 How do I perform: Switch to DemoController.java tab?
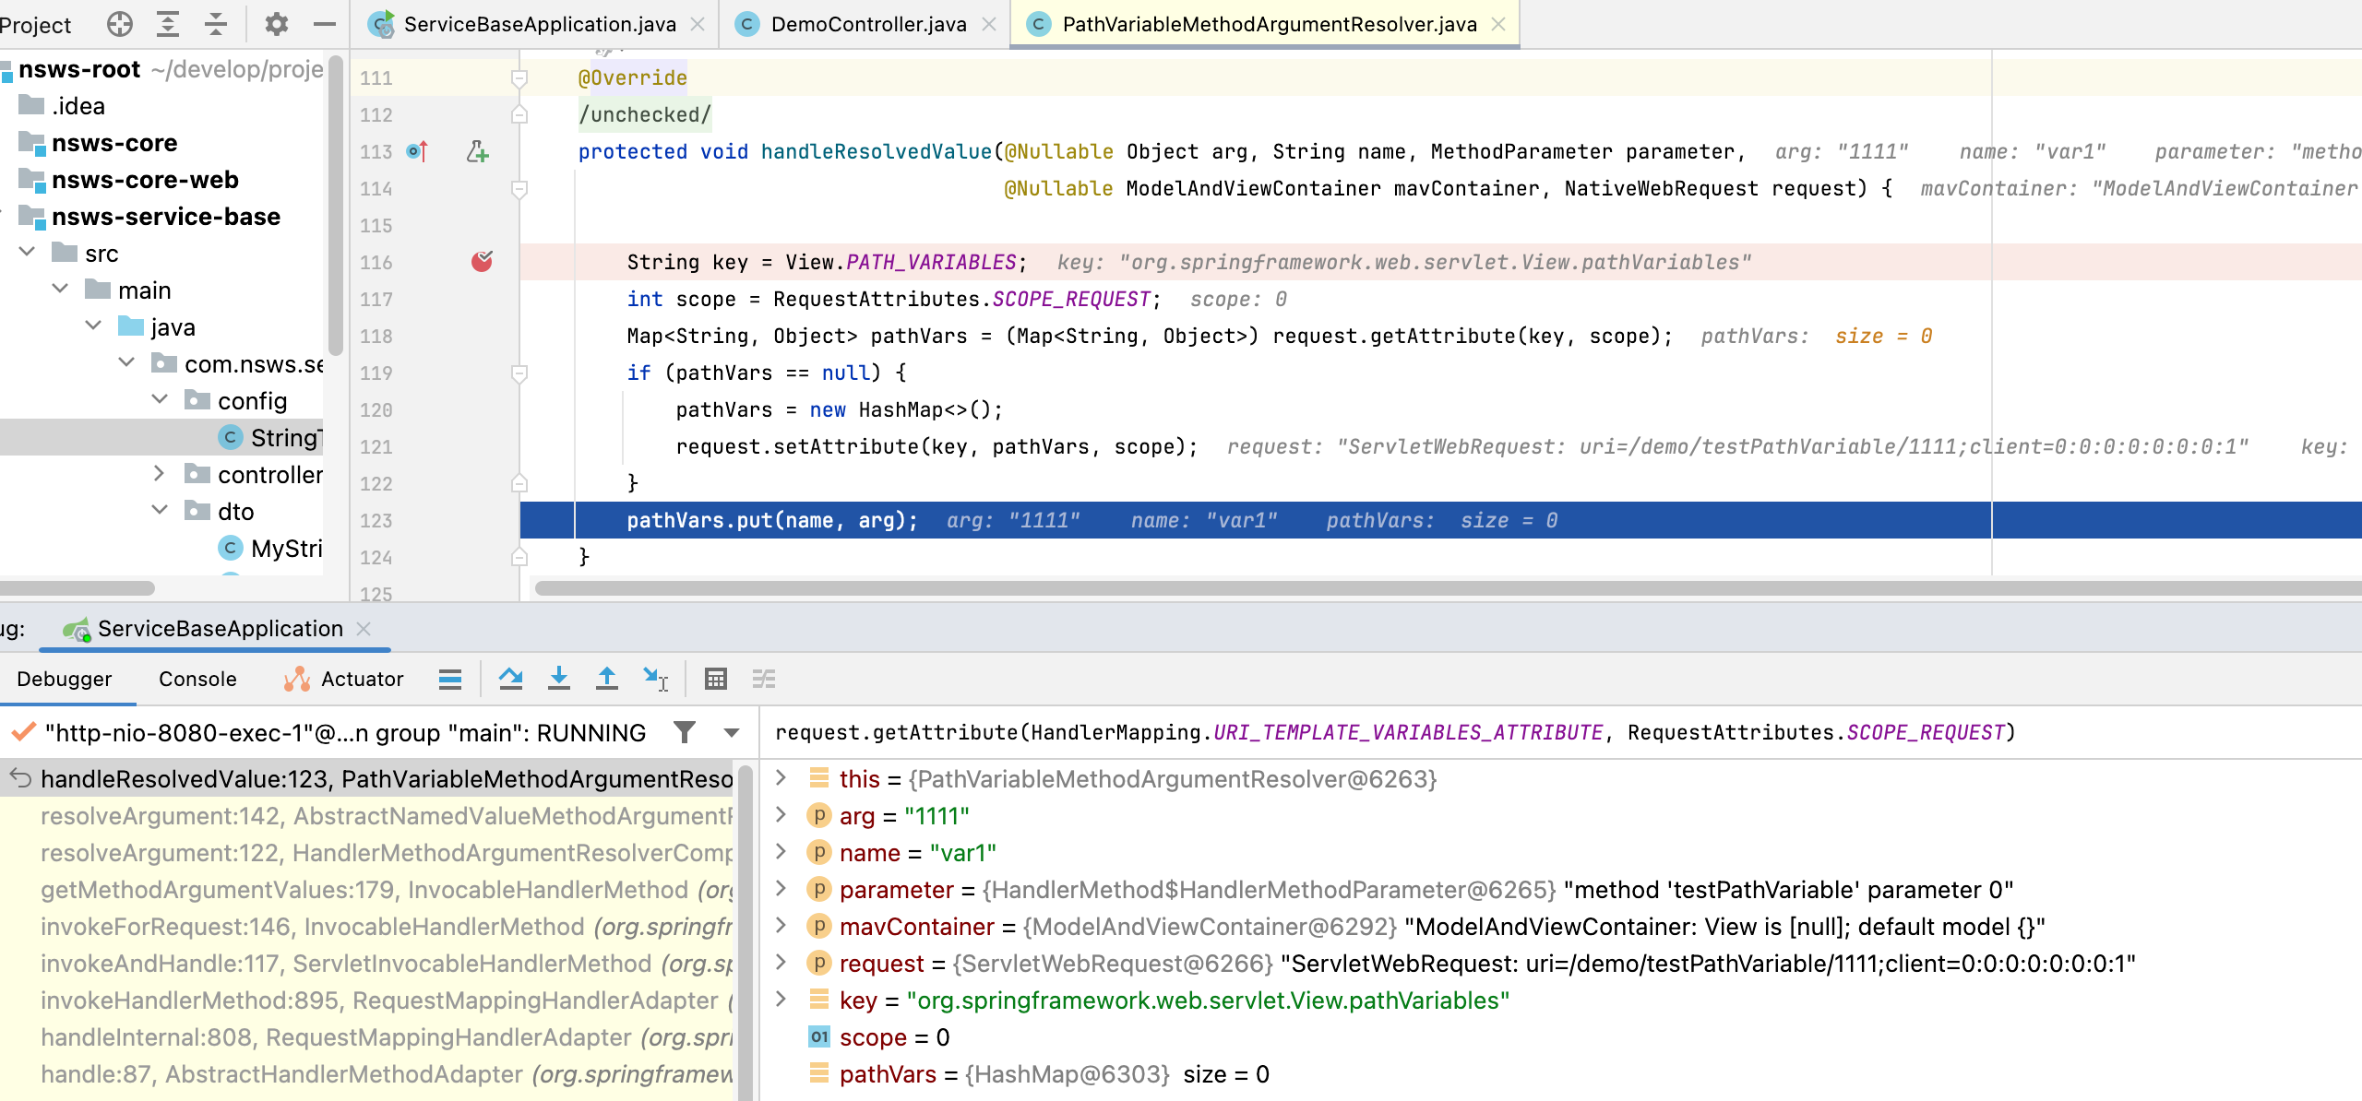pyautogui.click(x=867, y=24)
